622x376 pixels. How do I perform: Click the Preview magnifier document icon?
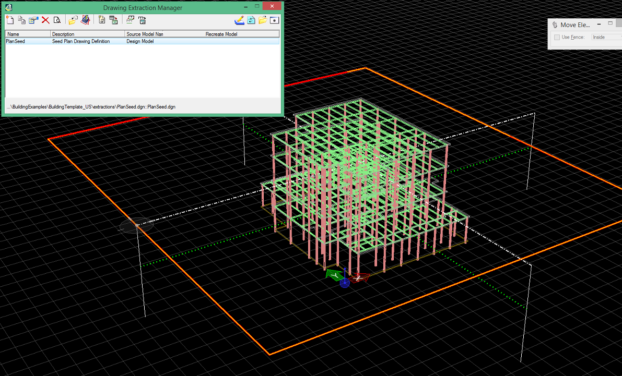tap(57, 20)
